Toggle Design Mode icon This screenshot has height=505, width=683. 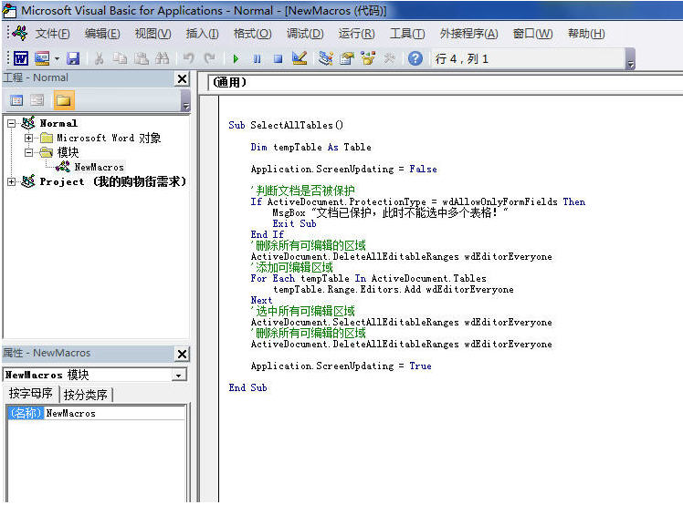299,58
